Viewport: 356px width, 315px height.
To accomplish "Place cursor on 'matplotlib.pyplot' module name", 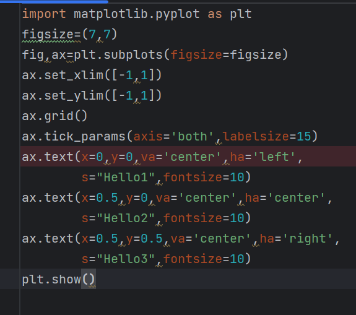I will 137,14.
